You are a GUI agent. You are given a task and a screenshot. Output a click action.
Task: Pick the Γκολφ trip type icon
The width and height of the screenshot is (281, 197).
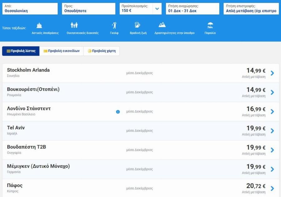pyautogui.click(x=114, y=26)
